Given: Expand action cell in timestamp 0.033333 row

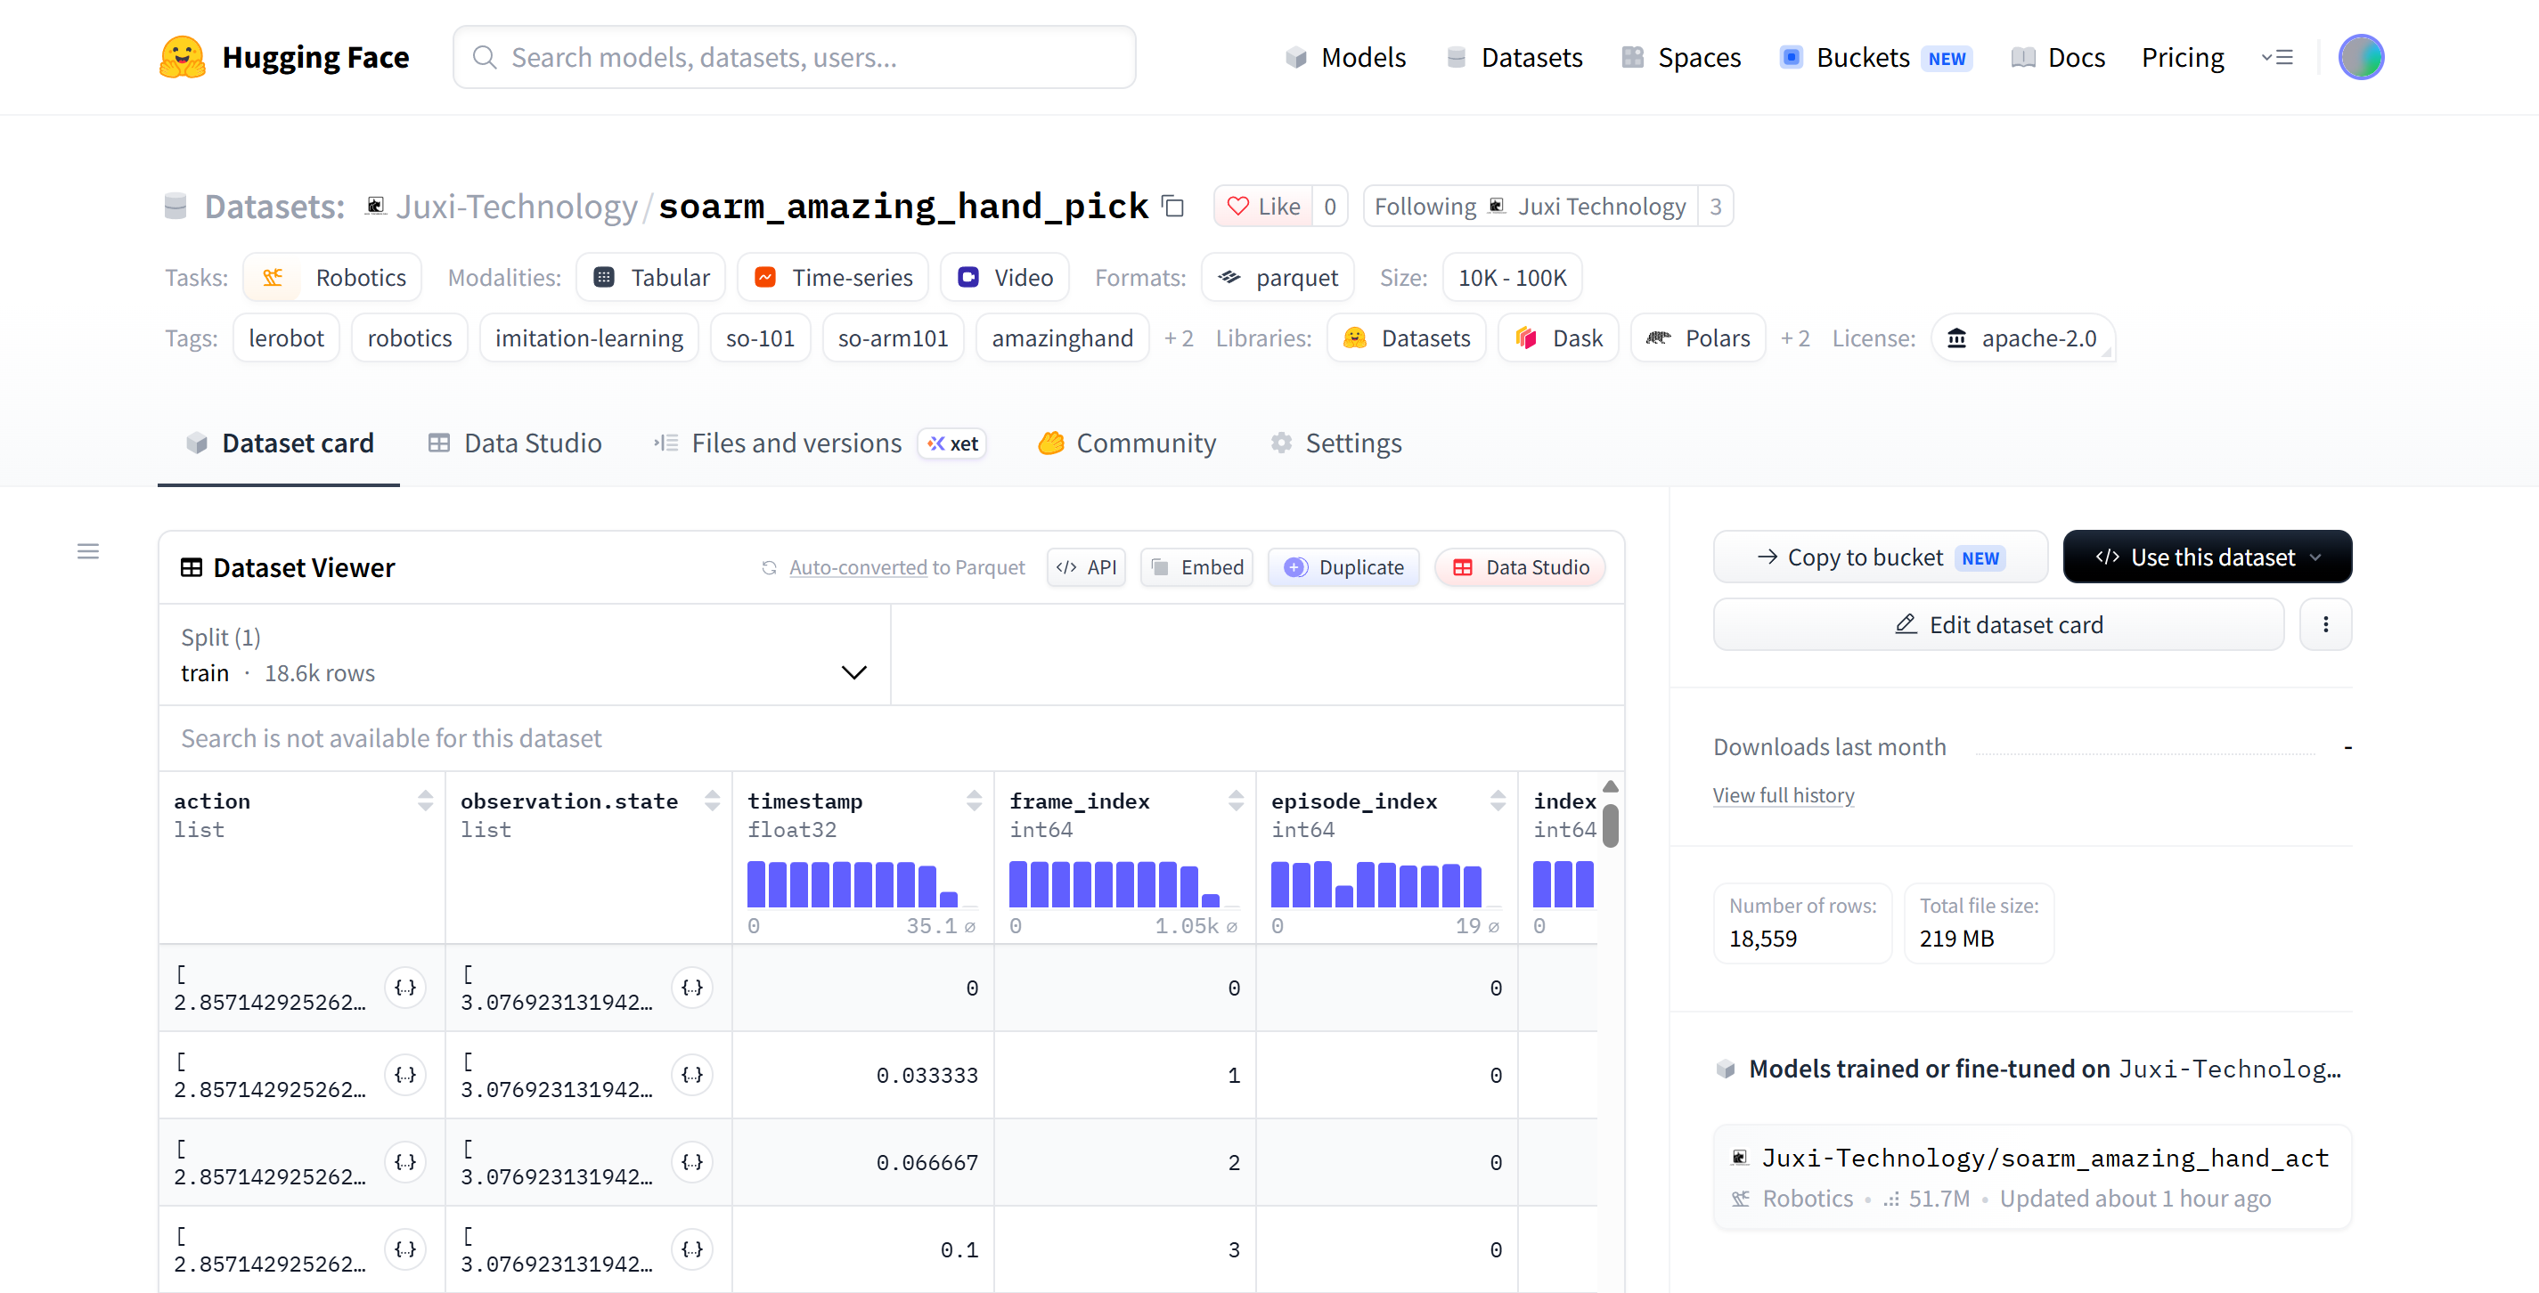Looking at the screenshot, I should (405, 1074).
